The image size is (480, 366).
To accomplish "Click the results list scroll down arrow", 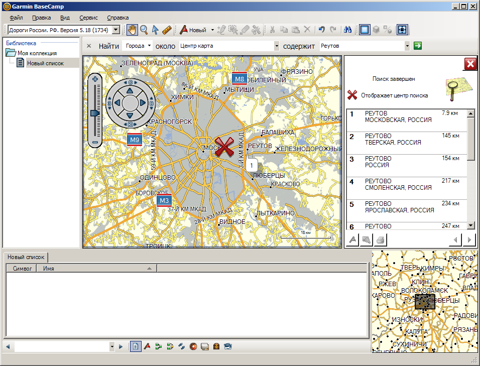I will coord(471,225).
